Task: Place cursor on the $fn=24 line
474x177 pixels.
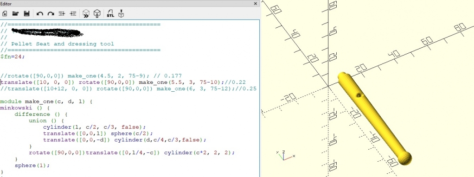Action: (x=13, y=57)
